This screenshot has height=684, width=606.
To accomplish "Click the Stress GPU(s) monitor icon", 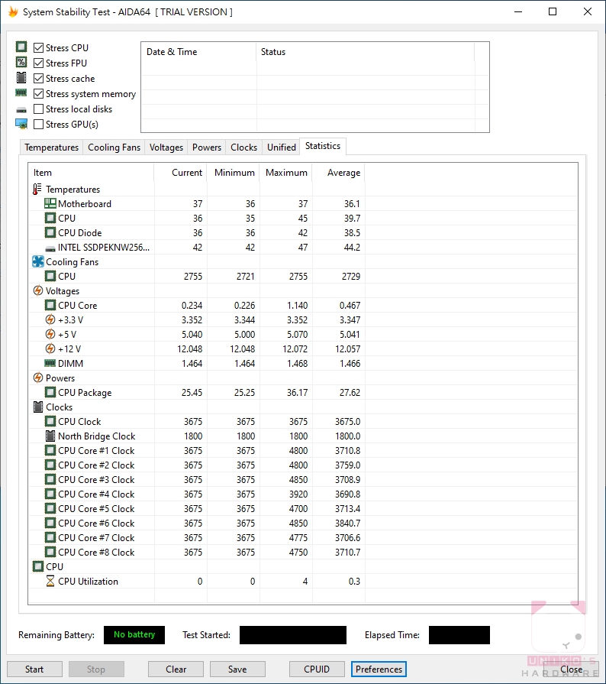I will point(21,124).
